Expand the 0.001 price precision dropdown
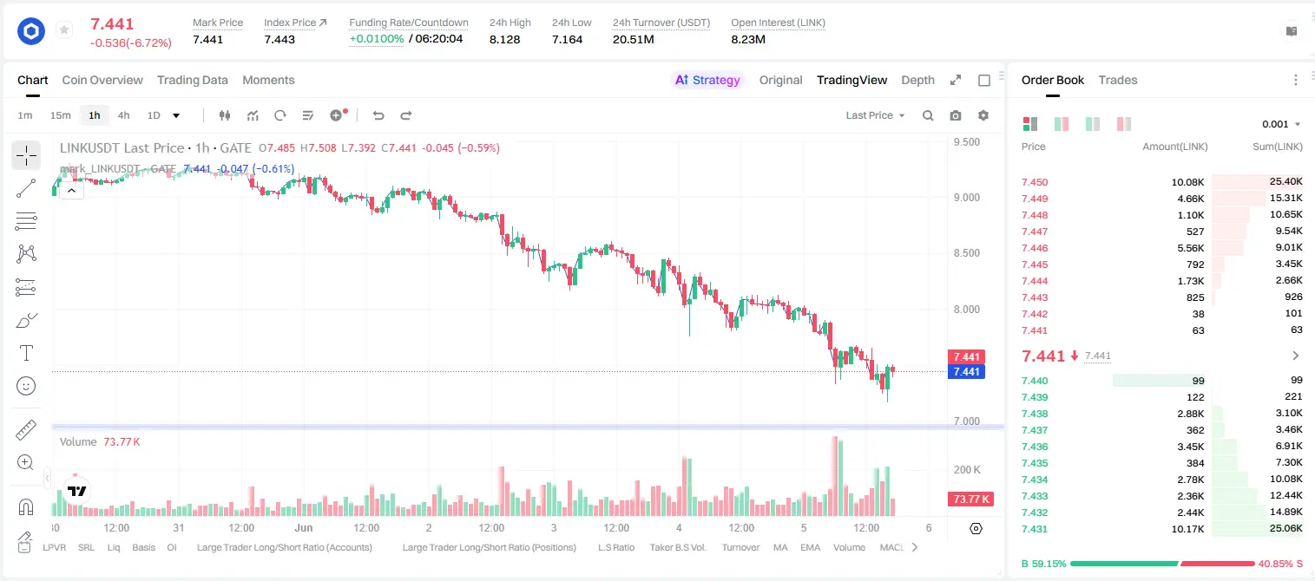 (1281, 124)
